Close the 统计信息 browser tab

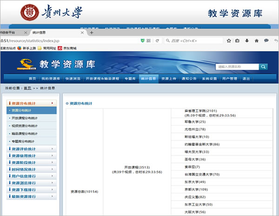(82, 32)
